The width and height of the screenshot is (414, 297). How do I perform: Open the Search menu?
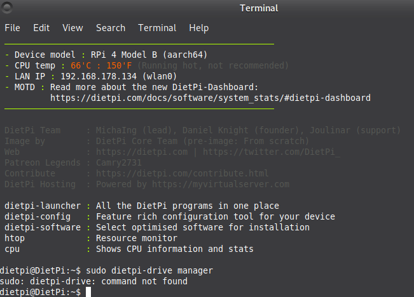[111, 28]
